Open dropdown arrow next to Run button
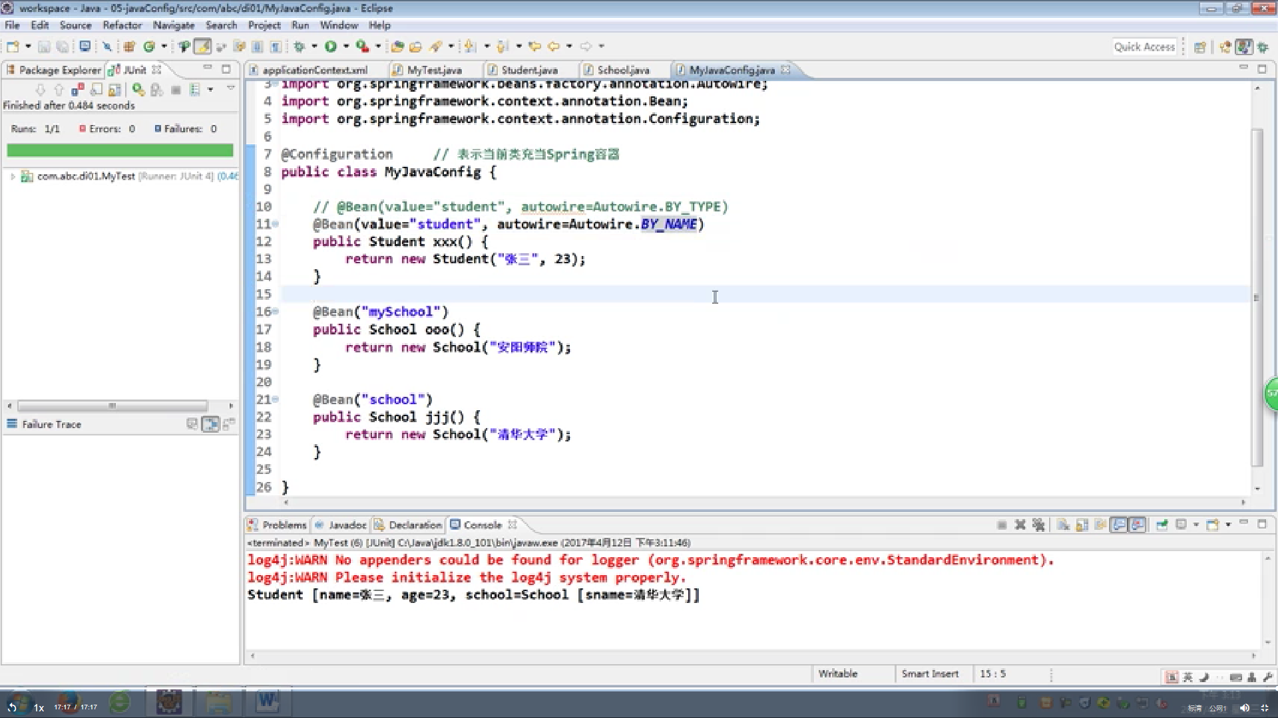 [x=346, y=47]
